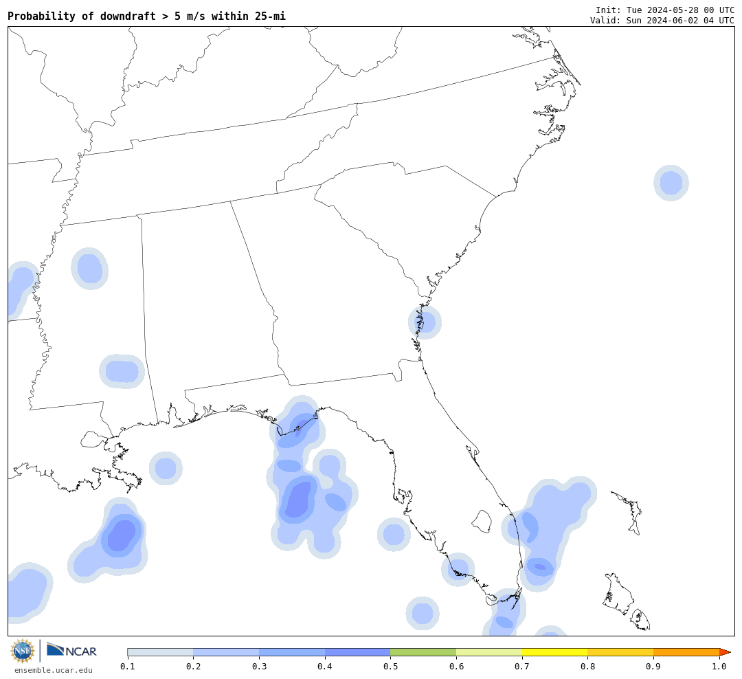Click the NCAR logo
The height and width of the screenshot is (679, 742).
point(71,650)
